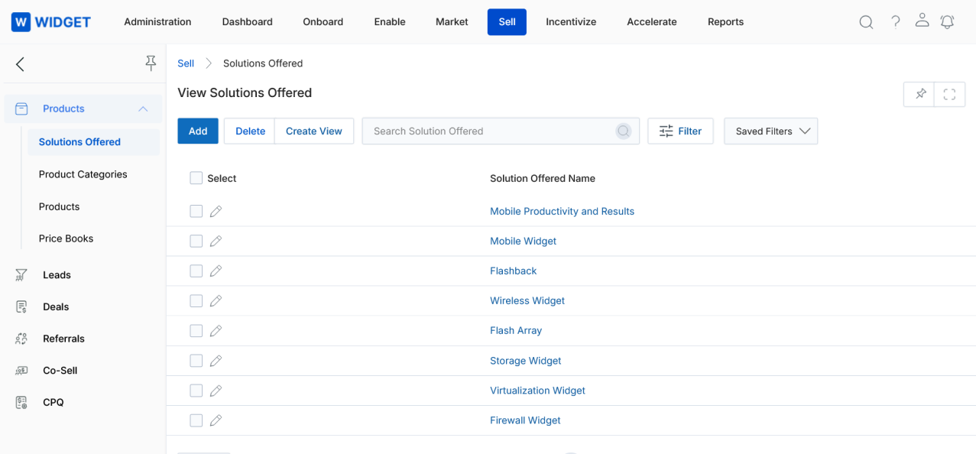The image size is (976, 454).
Task: Select Products sub-item in sidebar
Action: (60, 206)
